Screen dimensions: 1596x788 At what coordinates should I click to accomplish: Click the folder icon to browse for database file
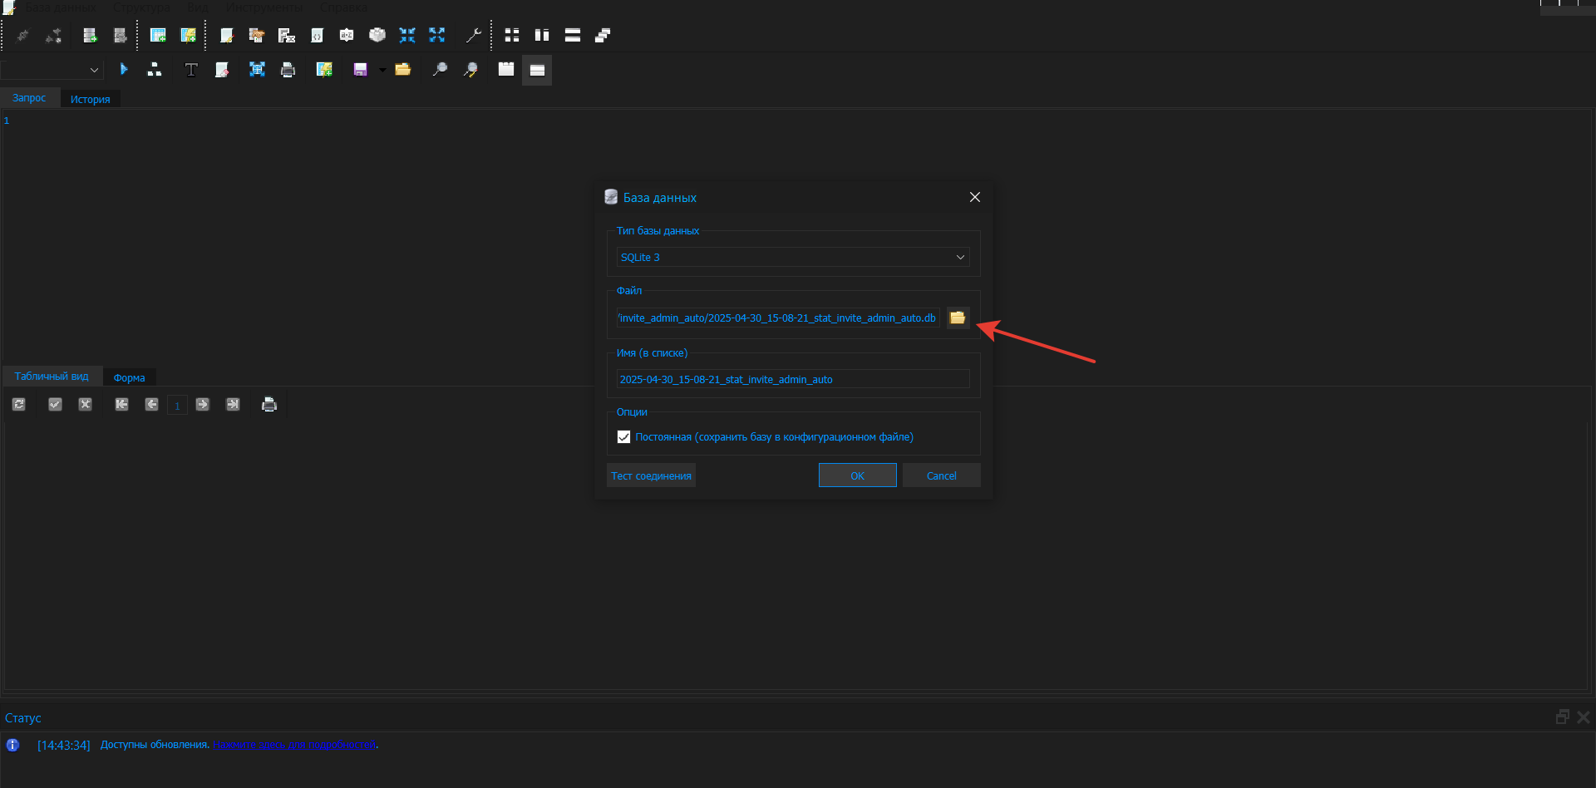(x=958, y=318)
